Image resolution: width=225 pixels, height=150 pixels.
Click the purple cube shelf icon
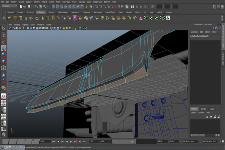click(75, 18)
